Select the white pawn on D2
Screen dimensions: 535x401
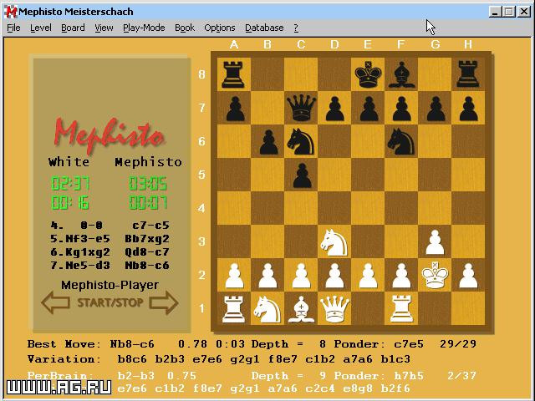(x=334, y=276)
